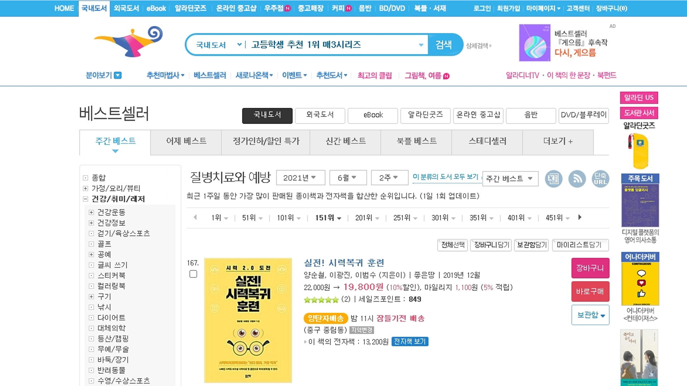Click the 바로구매 buy now button

click(590, 292)
